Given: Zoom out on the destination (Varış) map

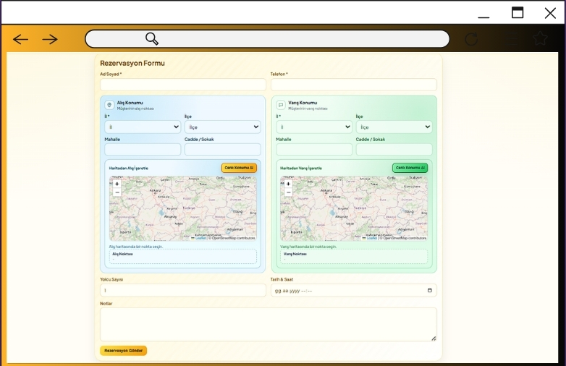Looking at the screenshot, I should (288, 192).
